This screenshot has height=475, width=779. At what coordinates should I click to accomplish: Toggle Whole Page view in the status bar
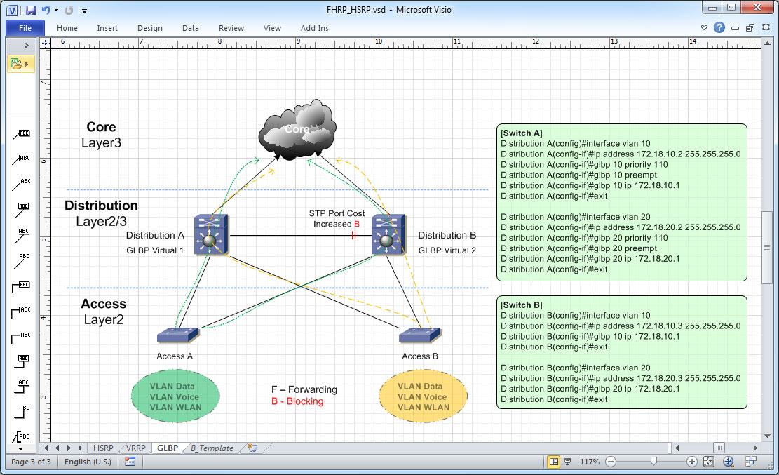tap(553, 462)
